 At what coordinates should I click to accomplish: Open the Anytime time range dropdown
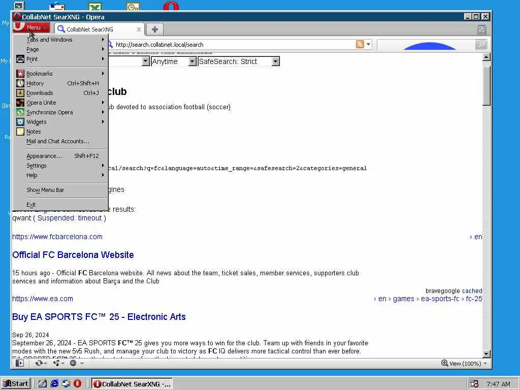click(x=174, y=61)
